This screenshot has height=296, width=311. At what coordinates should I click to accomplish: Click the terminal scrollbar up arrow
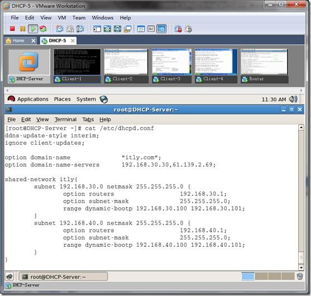(301, 127)
